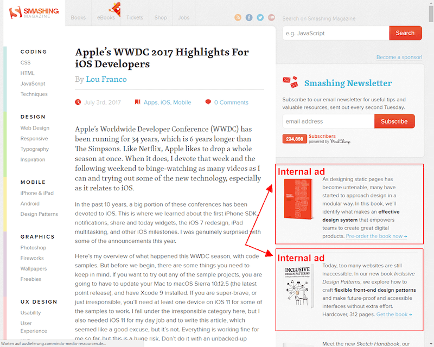Open the UX Design section heading
This screenshot has height=347, width=434.
[x=39, y=302]
